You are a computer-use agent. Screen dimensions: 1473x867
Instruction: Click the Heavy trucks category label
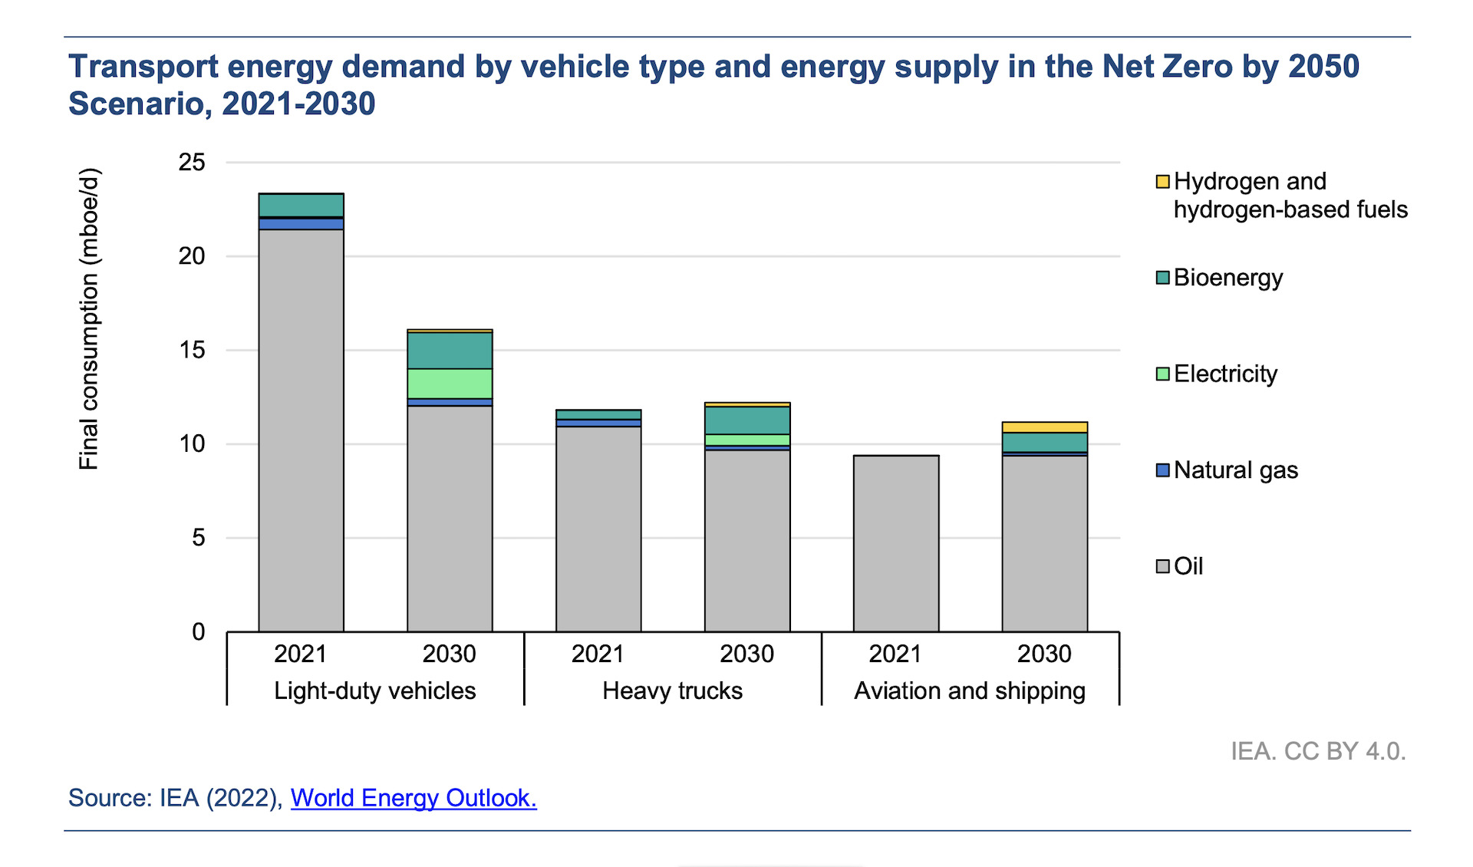point(672,691)
